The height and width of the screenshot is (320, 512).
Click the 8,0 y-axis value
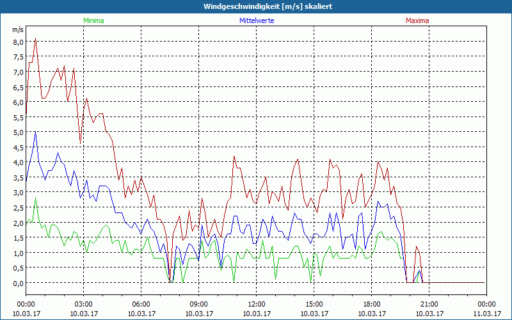19,42
